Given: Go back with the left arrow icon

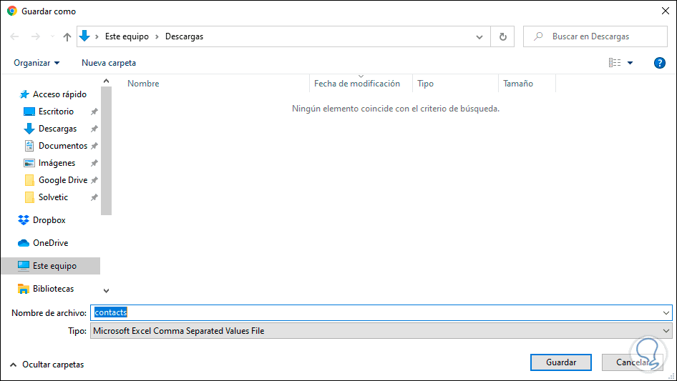Looking at the screenshot, I should [15, 36].
